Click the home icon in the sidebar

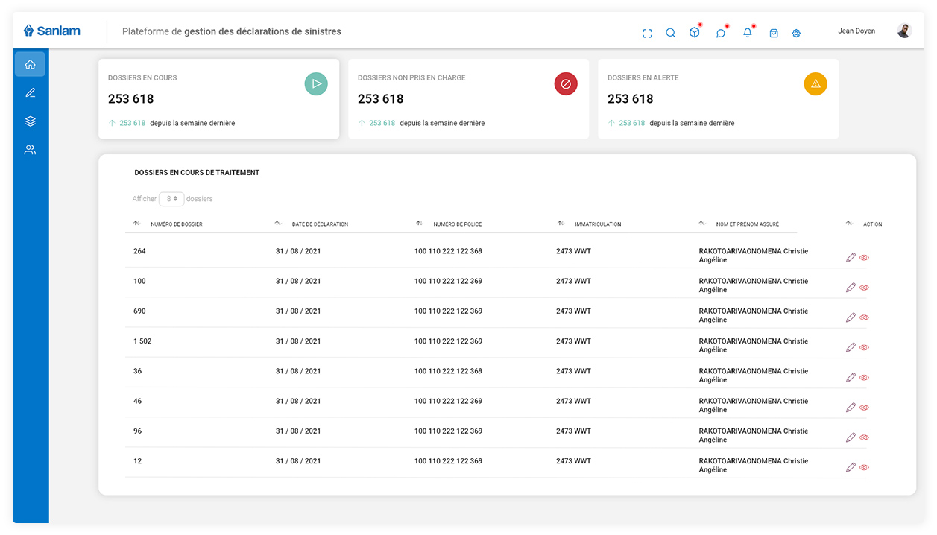(30, 64)
